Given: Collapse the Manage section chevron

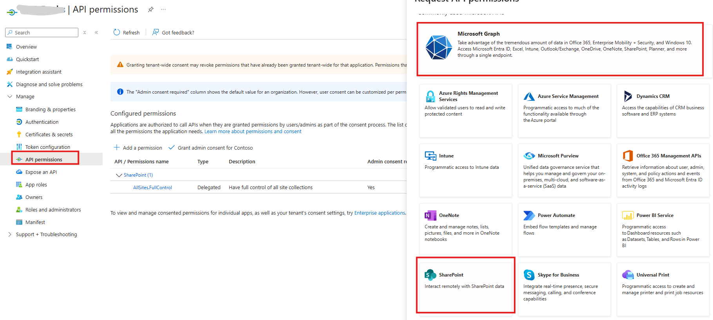Looking at the screenshot, I should click(x=10, y=96).
